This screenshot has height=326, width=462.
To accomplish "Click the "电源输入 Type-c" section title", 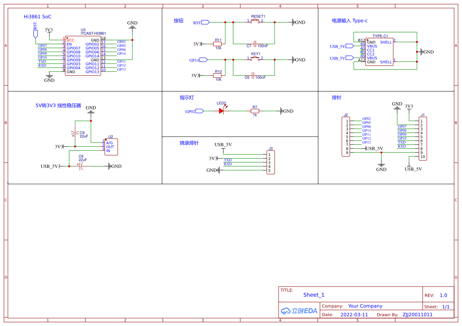I will [350, 21].
